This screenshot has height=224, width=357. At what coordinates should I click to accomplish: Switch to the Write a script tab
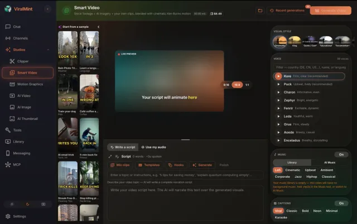pos(123,147)
